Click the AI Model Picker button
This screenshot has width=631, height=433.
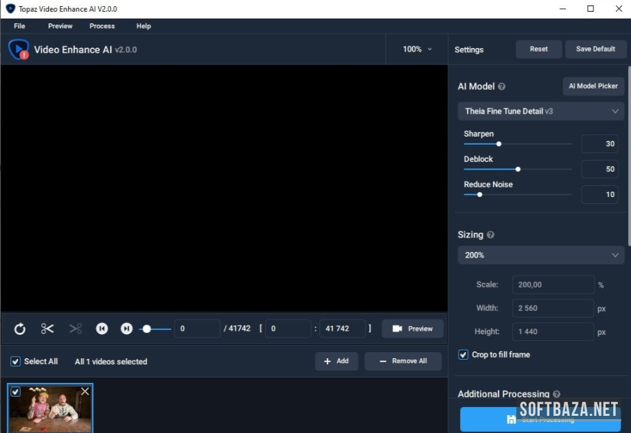[x=593, y=86]
